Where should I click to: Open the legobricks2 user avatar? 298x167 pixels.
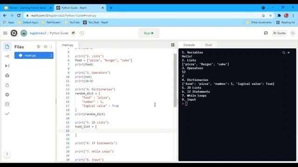click(x=24, y=33)
